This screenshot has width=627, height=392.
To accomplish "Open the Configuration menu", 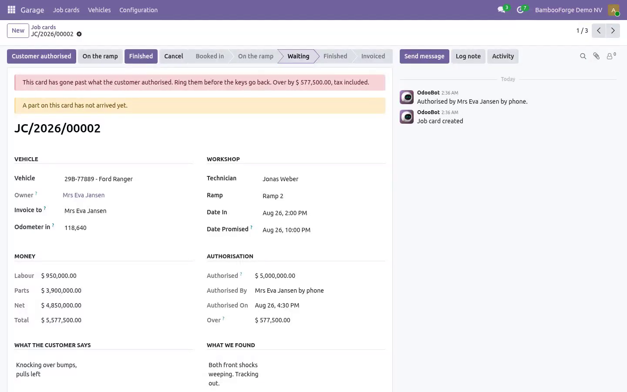I will point(138,10).
